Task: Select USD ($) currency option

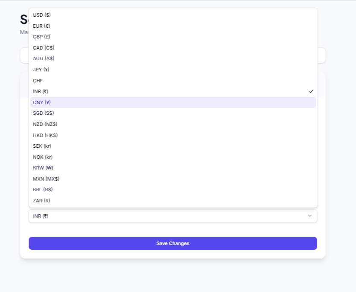Action: pyautogui.click(x=42, y=15)
